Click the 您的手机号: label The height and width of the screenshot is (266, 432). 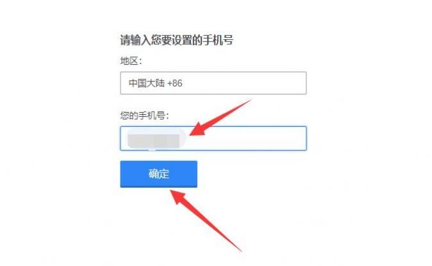click(144, 115)
